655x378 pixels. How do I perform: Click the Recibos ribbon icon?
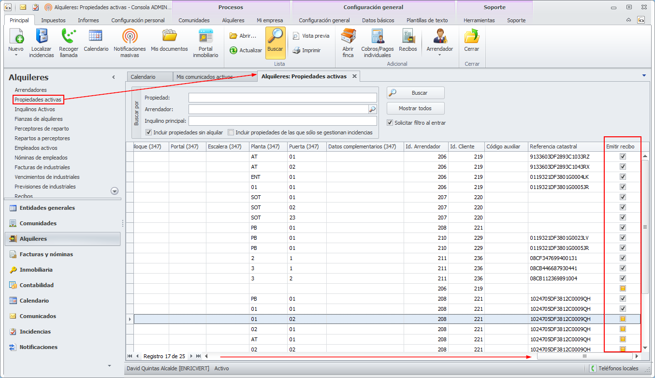coord(408,37)
